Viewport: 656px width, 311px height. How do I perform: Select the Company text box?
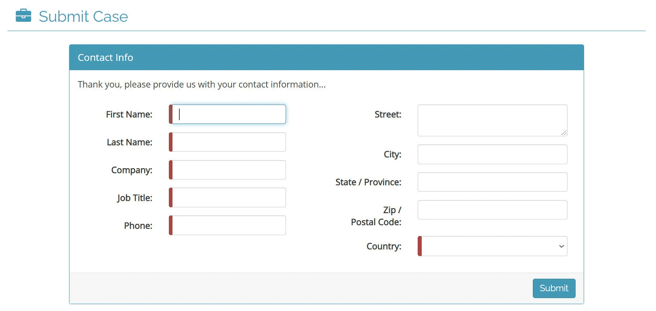click(229, 170)
